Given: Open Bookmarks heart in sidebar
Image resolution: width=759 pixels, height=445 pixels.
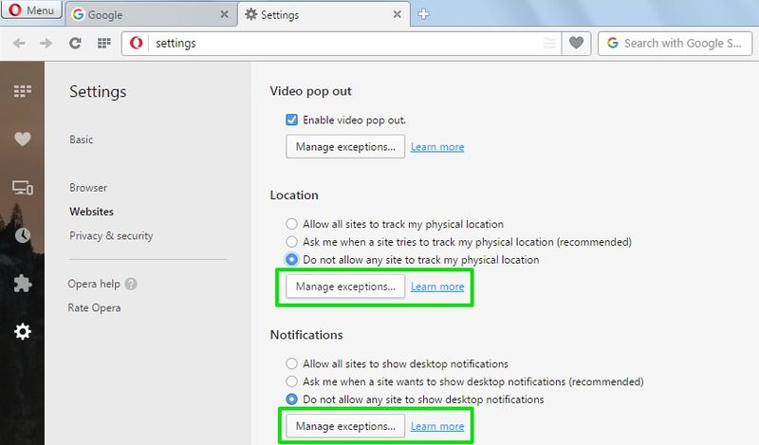Looking at the screenshot, I should point(22,139).
